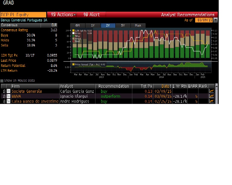Image resolution: width=232 pixels, height=185 pixels.
Task: Click the Banco Comercial Portugues SA name
Action: (x=24, y=20)
